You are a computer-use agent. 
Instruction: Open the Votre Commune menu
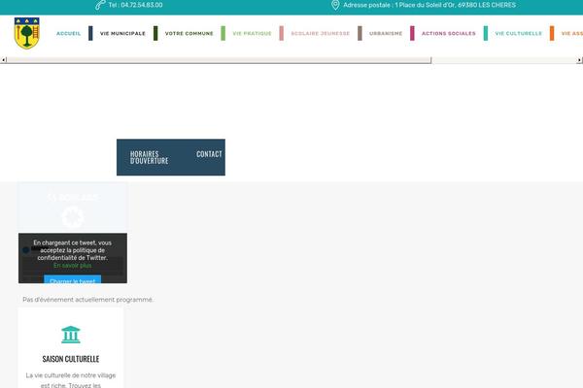point(189,33)
